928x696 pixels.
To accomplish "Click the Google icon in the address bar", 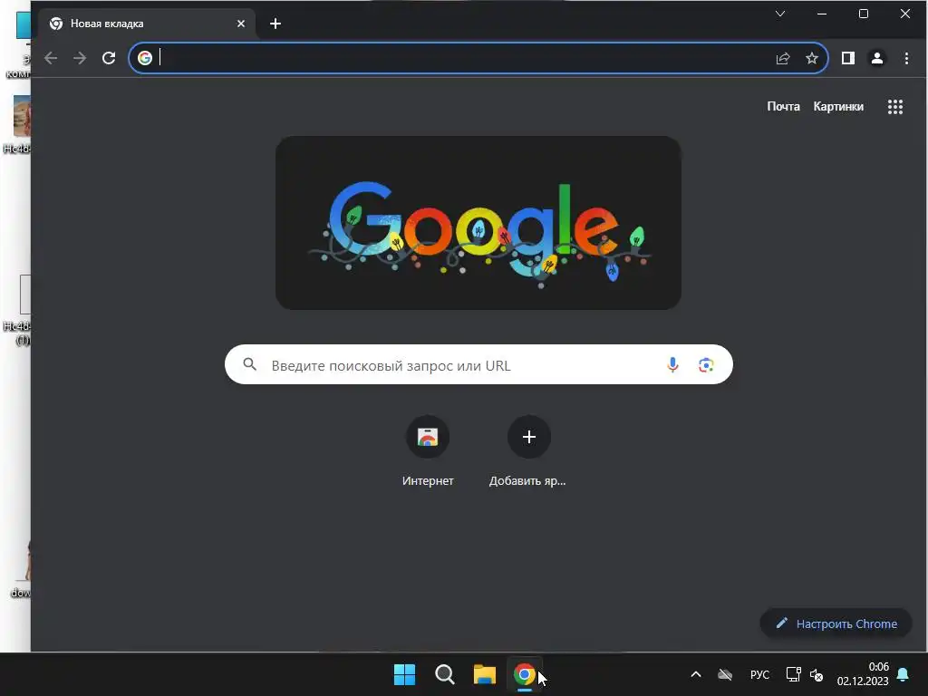I will [145, 58].
